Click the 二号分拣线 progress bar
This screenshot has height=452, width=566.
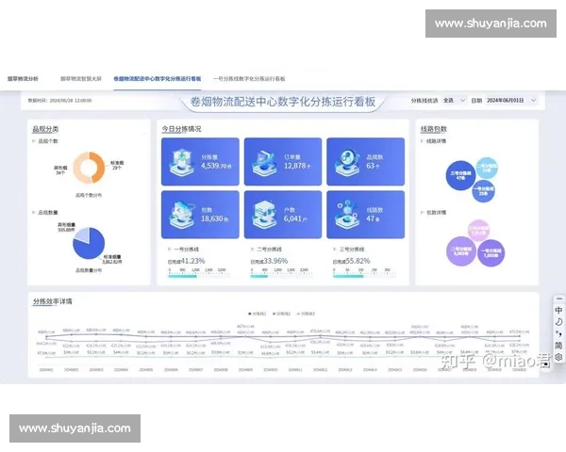point(281,277)
